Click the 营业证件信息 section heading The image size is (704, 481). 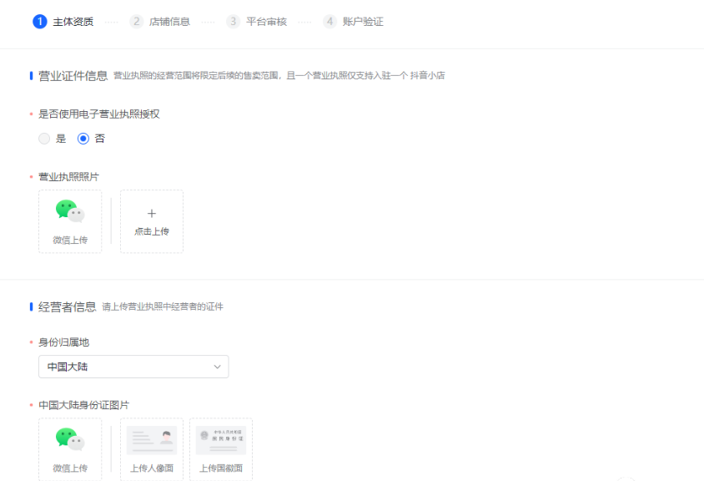point(73,76)
